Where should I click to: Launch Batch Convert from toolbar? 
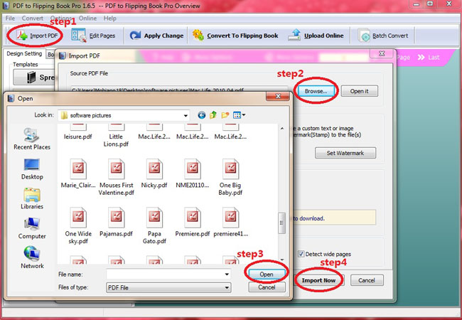tap(382, 36)
